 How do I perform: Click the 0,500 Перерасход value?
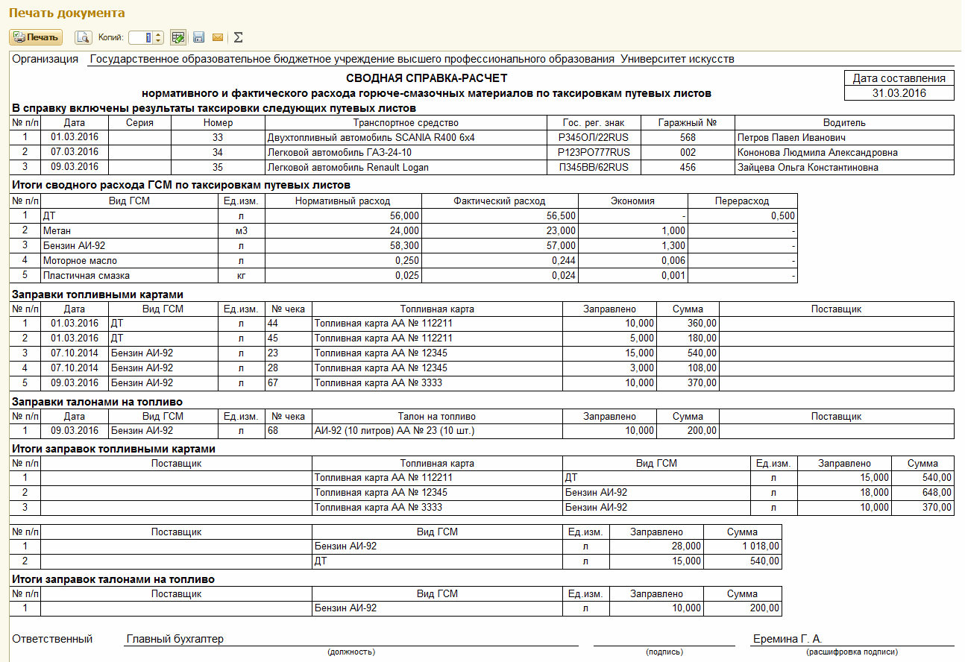pos(743,216)
